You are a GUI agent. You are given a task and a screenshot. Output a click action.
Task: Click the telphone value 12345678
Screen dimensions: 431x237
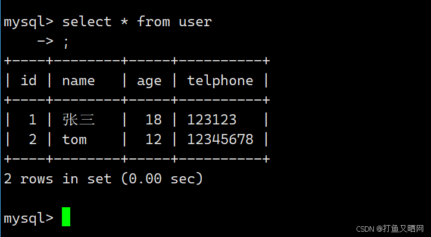[220, 139]
